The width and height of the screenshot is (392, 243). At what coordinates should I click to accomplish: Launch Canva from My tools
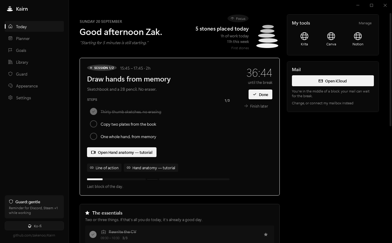pyautogui.click(x=331, y=39)
